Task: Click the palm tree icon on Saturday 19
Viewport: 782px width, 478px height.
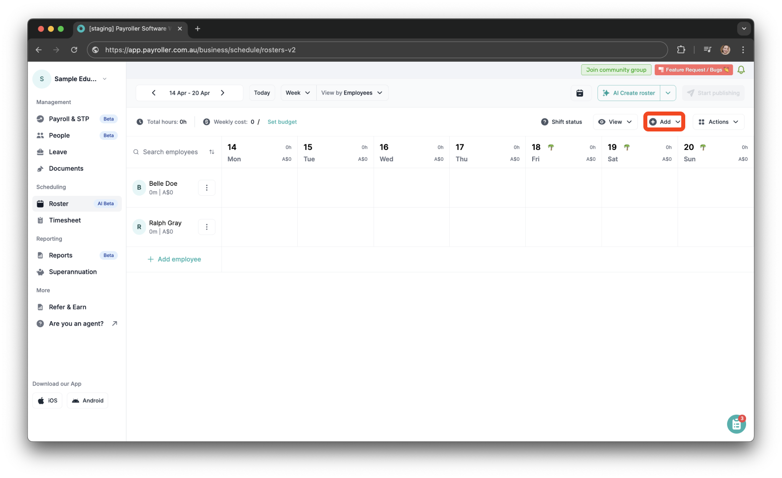Action: click(627, 147)
